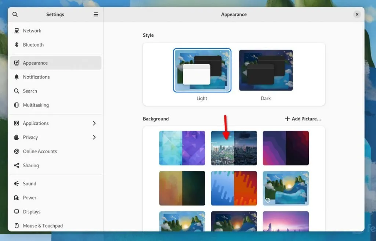The image size is (376, 241).
Task: Click the Sharing settings icon
Action: [x=17, y=165]
